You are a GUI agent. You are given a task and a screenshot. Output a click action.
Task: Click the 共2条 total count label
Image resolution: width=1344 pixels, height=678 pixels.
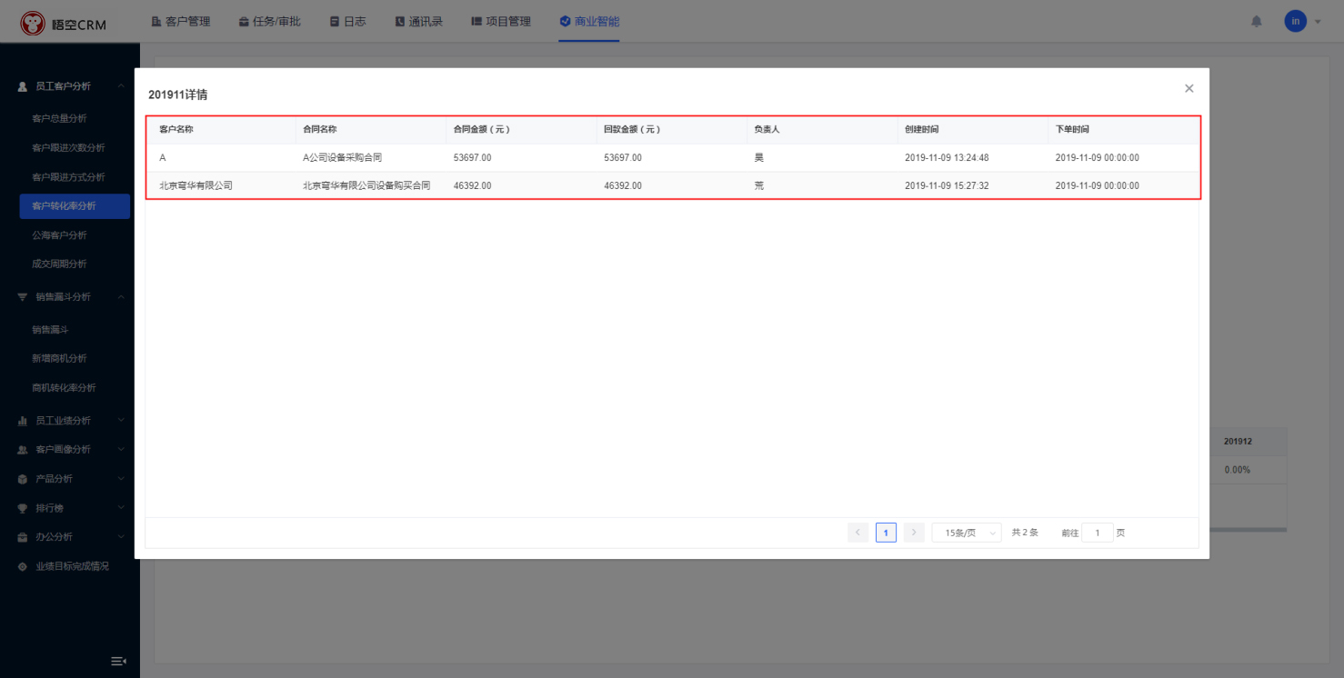point(1025,533)
